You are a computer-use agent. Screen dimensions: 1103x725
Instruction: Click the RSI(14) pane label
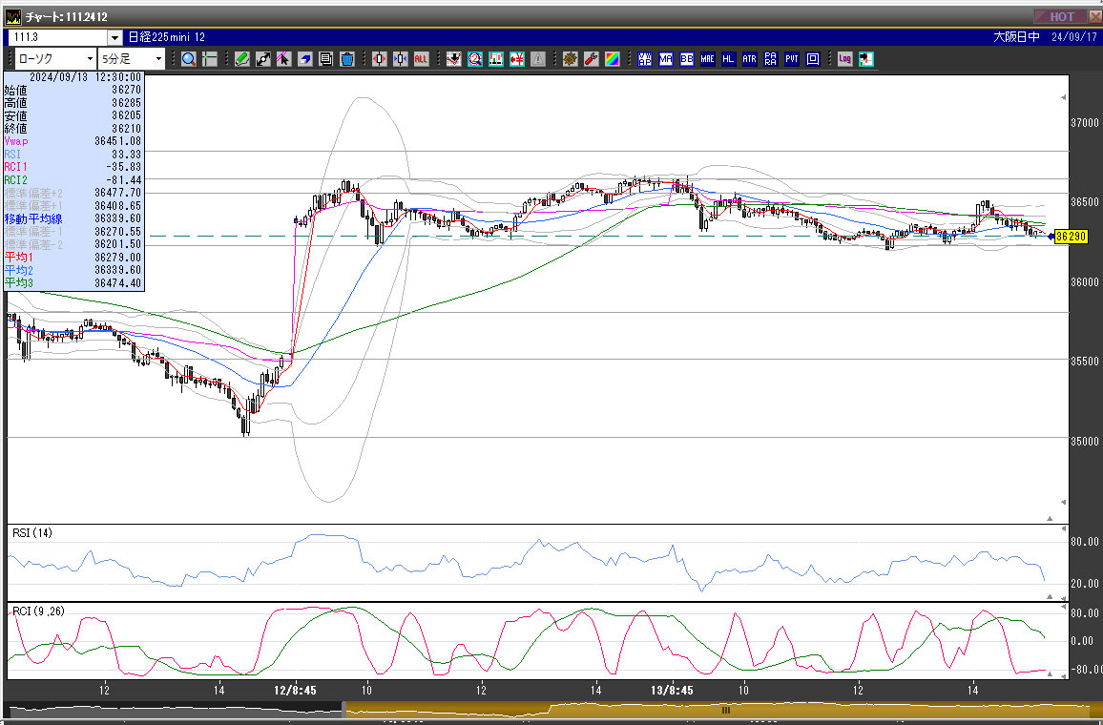(32, 533)
